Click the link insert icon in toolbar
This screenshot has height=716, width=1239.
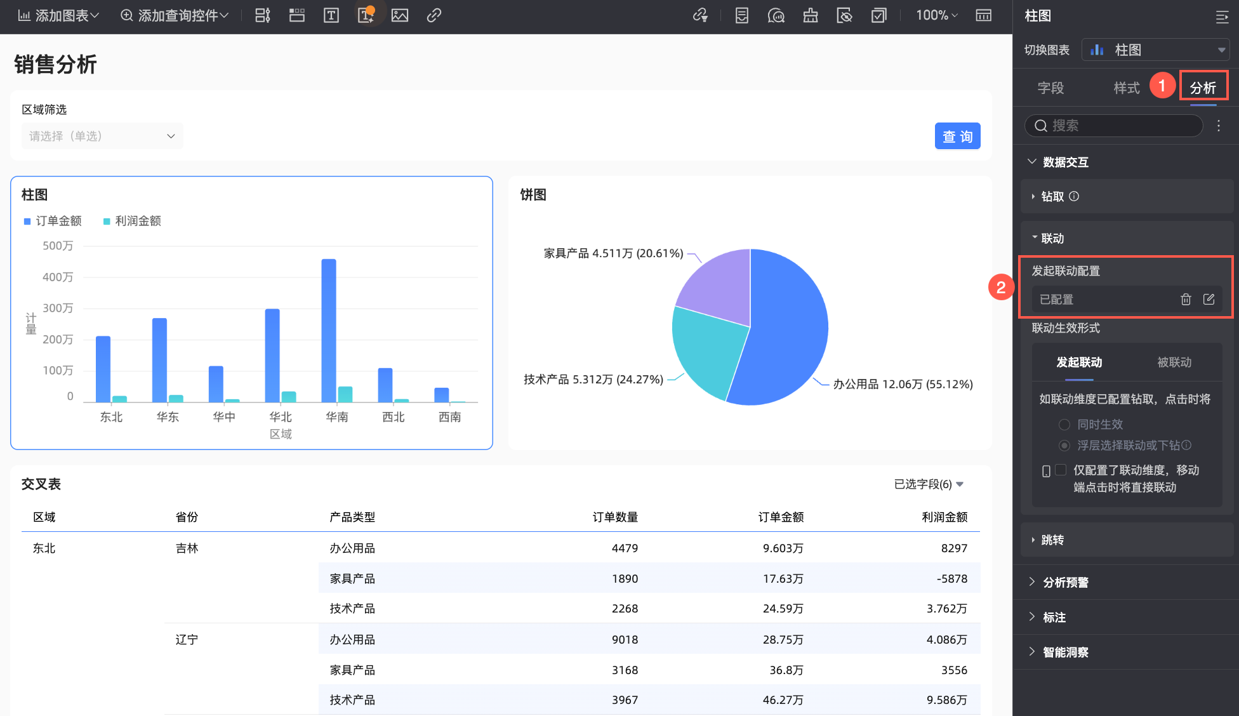pos(434,15)
